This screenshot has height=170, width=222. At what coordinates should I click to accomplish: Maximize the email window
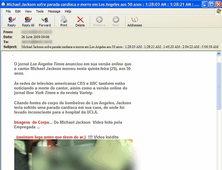212,4
